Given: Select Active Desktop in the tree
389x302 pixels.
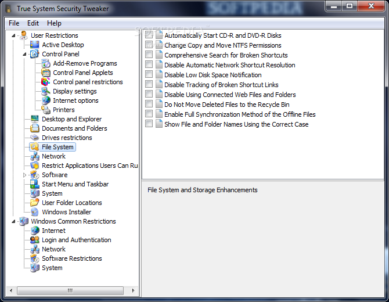Looking at the screenshot, I should (63, 45).
